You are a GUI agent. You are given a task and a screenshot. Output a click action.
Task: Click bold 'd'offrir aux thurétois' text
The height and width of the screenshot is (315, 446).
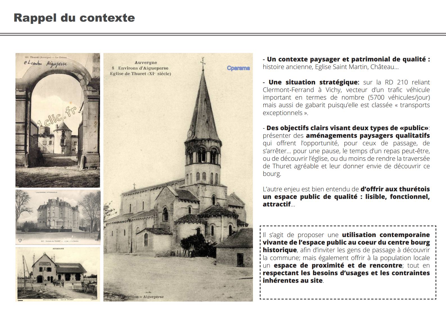tap(395, 189)
